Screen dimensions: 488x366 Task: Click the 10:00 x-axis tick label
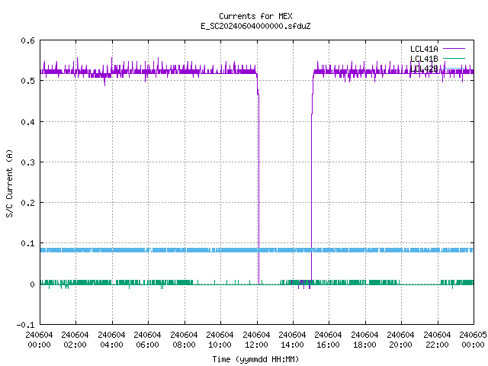220,345
